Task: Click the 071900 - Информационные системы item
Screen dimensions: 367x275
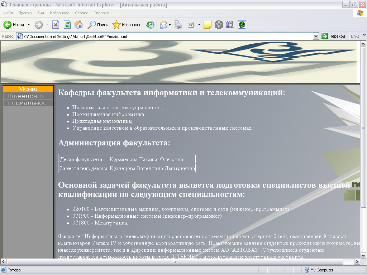Action: click(147, 216)
